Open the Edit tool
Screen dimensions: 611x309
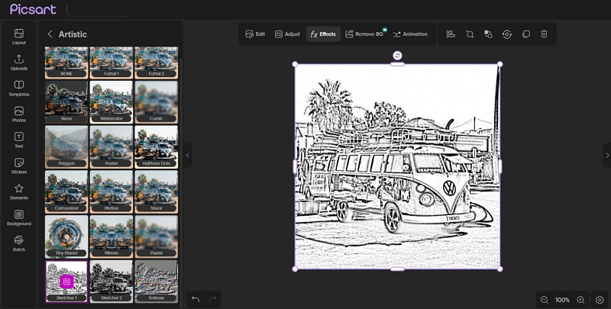point(255,34)
